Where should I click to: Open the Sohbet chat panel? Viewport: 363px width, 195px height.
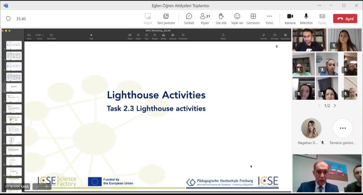[x=189, y=19]
